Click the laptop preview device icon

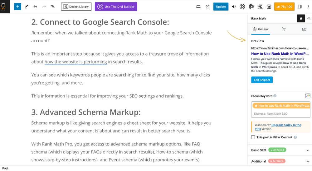pyautogui.click(x=198, y=7)
